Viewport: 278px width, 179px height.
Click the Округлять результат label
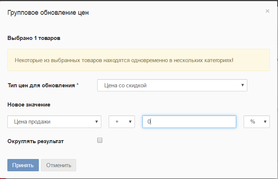[35, 141]
